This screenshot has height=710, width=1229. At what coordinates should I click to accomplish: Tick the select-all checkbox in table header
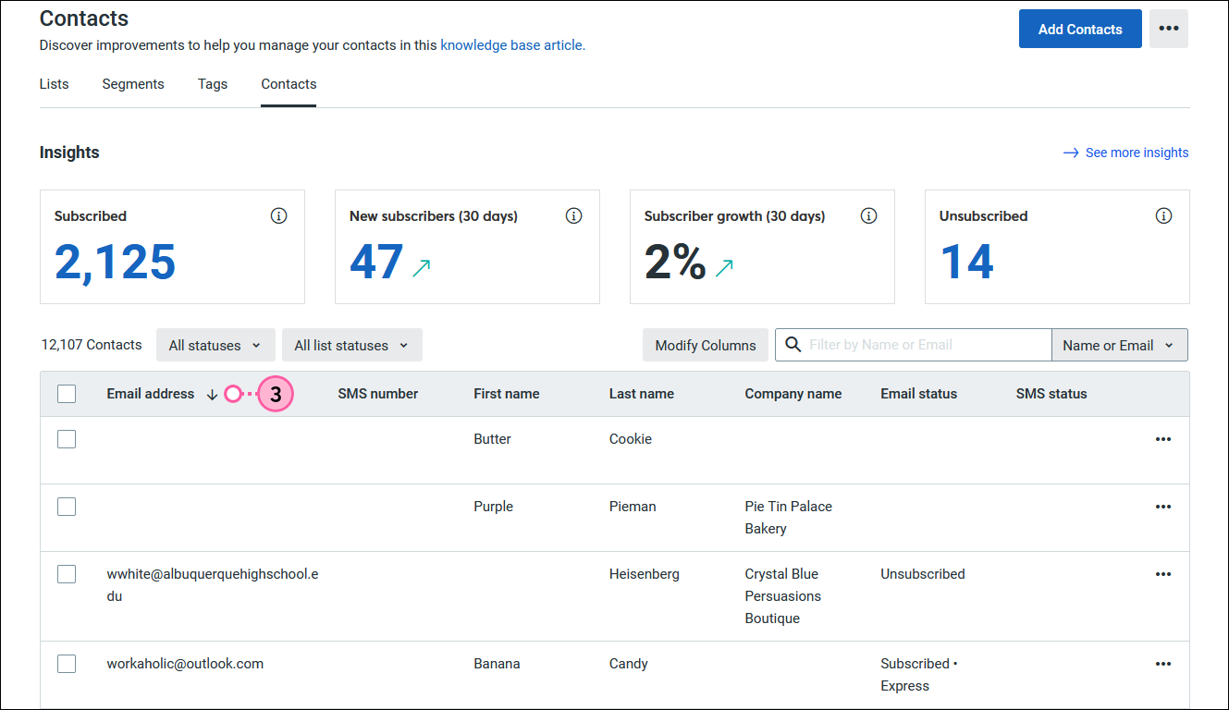67,394
